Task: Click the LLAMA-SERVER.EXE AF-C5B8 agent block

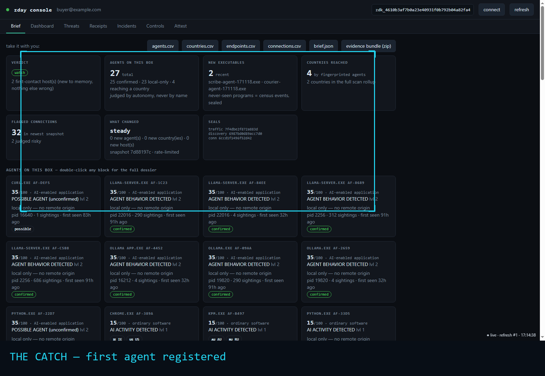Action: (x=53, y=272)
